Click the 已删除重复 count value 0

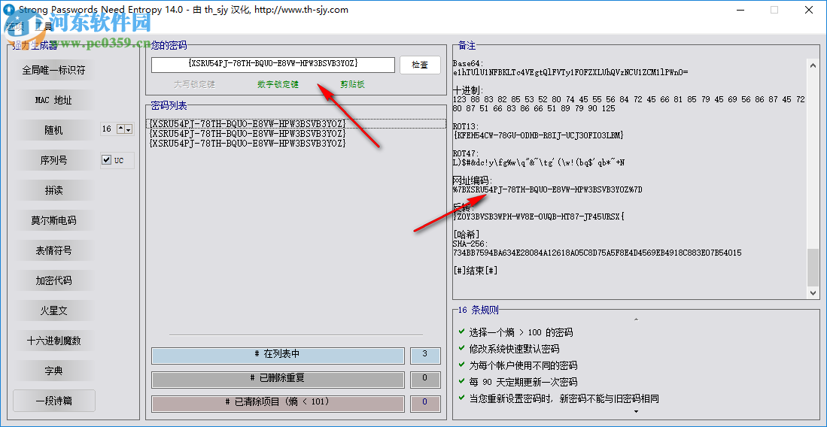tap(425, 380)
